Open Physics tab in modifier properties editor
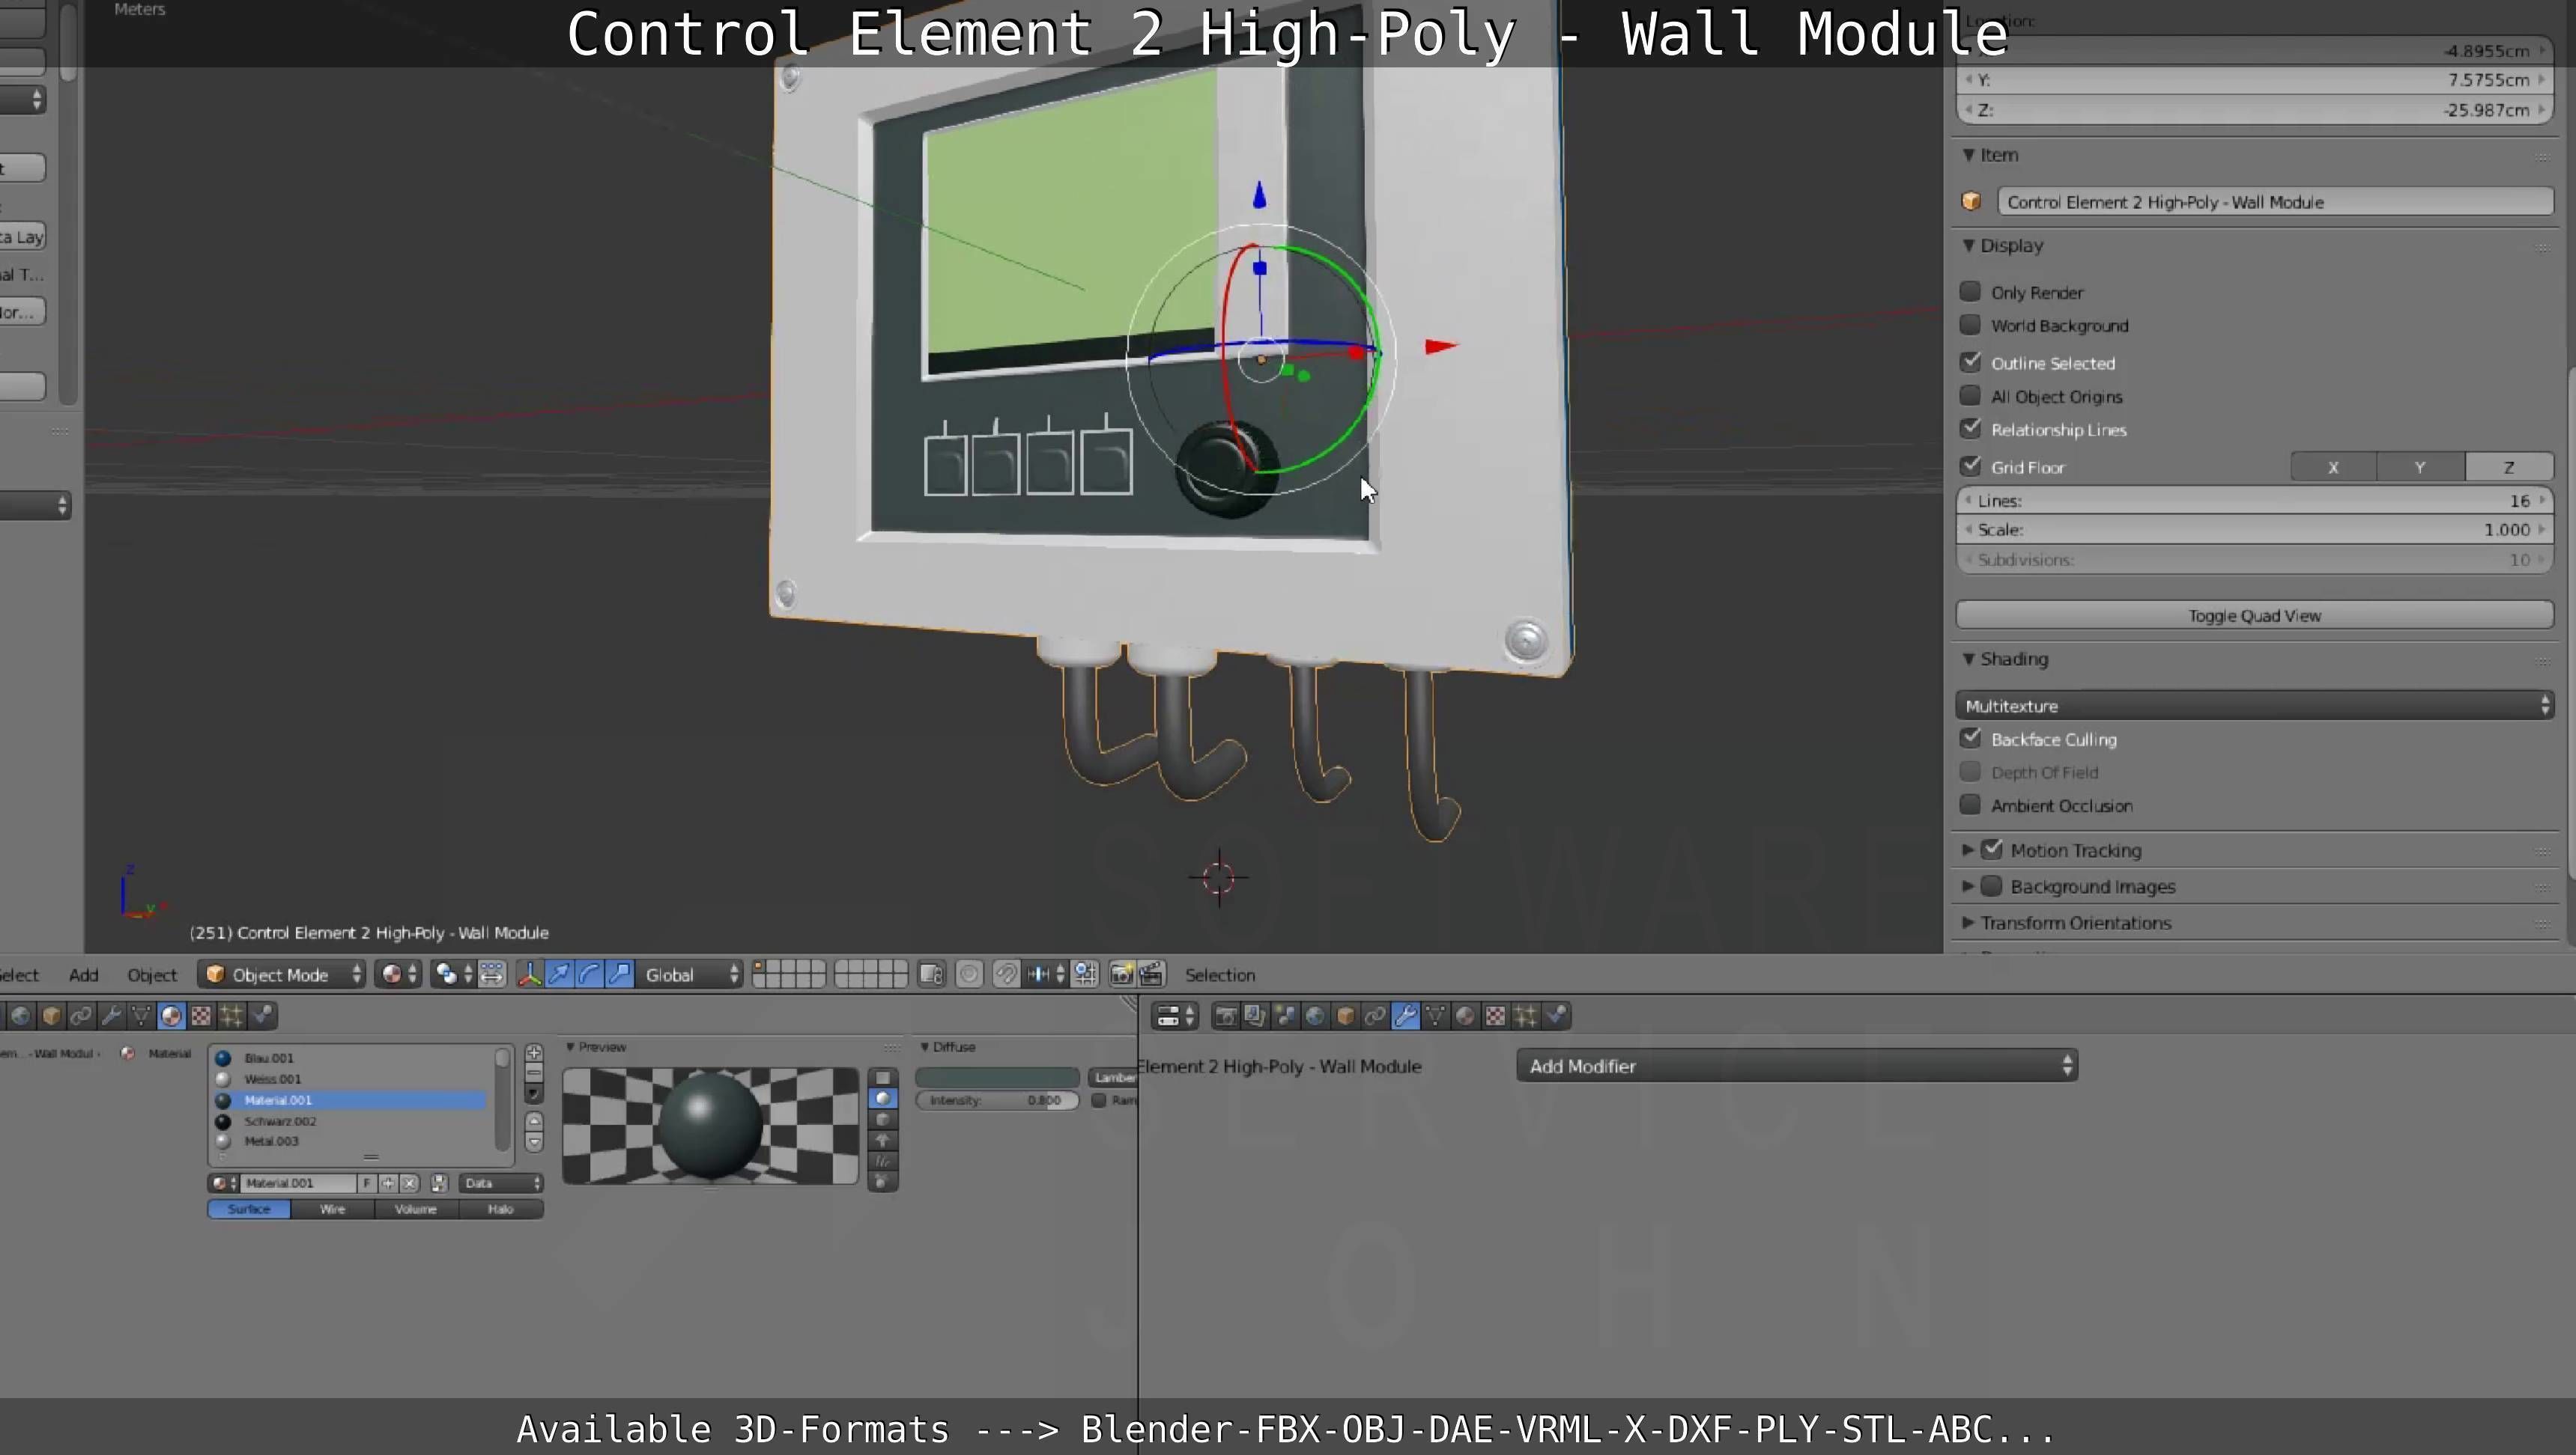The height and width of the screenshot is (1455, 2576). (x=1555, y=1016)
